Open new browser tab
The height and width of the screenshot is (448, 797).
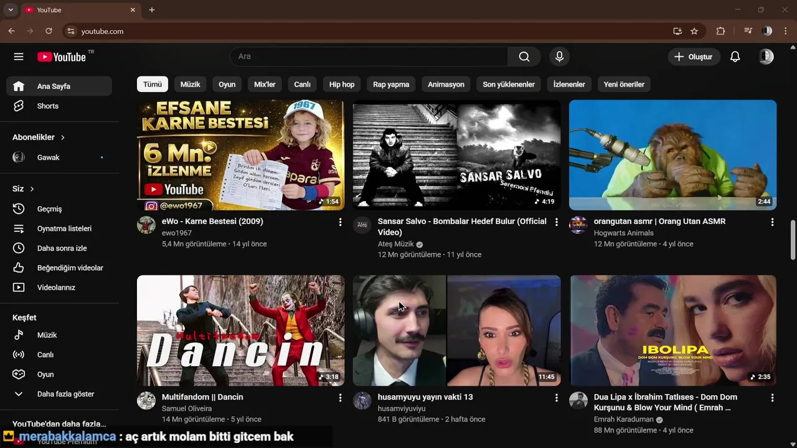[152, 10]
